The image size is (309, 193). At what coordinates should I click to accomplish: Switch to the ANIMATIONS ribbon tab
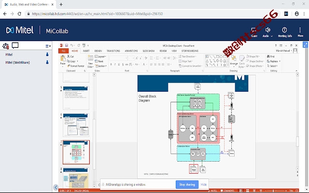(131, 51)
